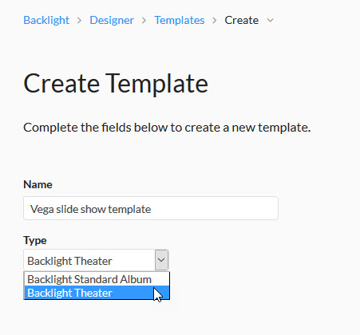Click the Name field label
Viewport: 360px width, 335px height.
[38, 184]
